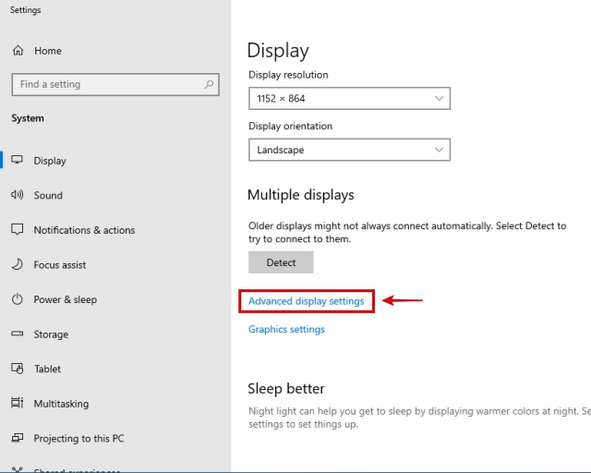Click the Notifications & actions icon

tap(17, 230)
